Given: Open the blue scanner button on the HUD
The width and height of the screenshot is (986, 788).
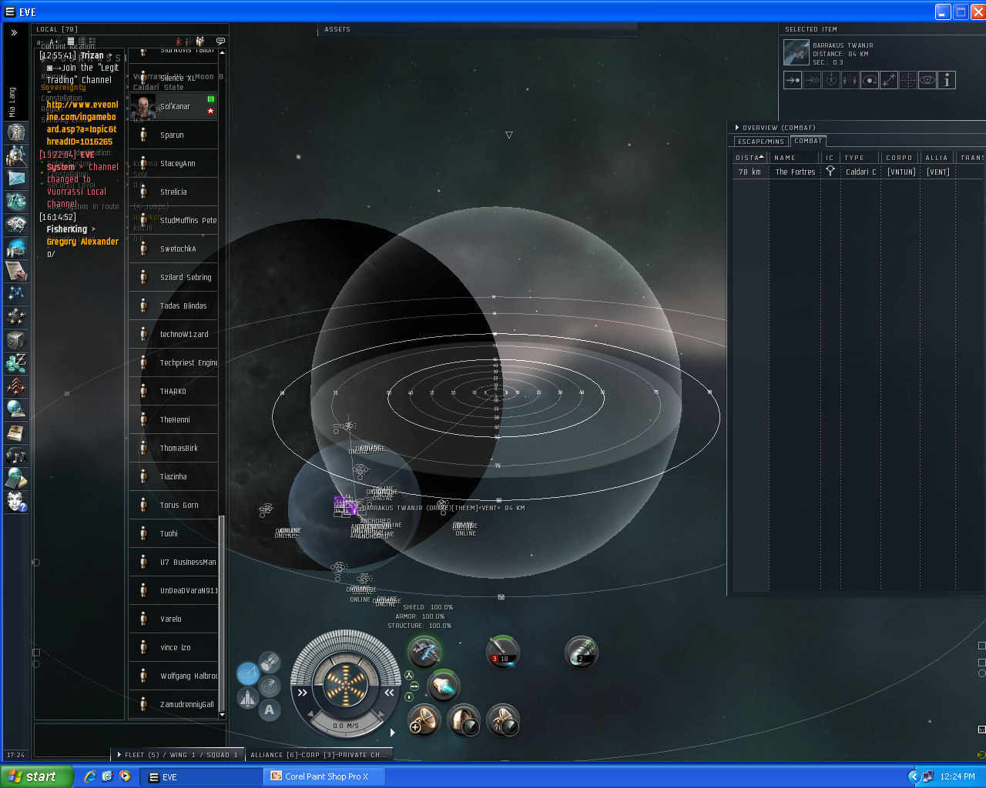Looking at the screenshot, I should 248,674.
